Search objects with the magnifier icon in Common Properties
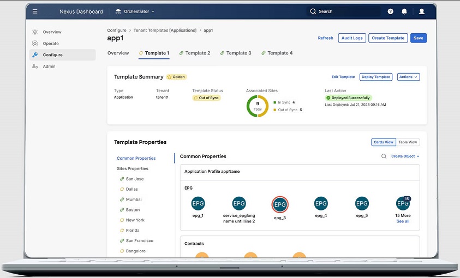Screen dimensions: 460x278 pos(384,156)
